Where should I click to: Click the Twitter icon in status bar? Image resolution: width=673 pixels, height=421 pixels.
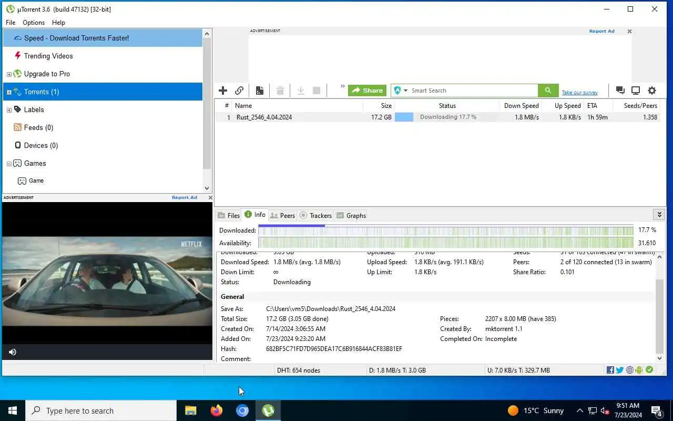point(620,370)
